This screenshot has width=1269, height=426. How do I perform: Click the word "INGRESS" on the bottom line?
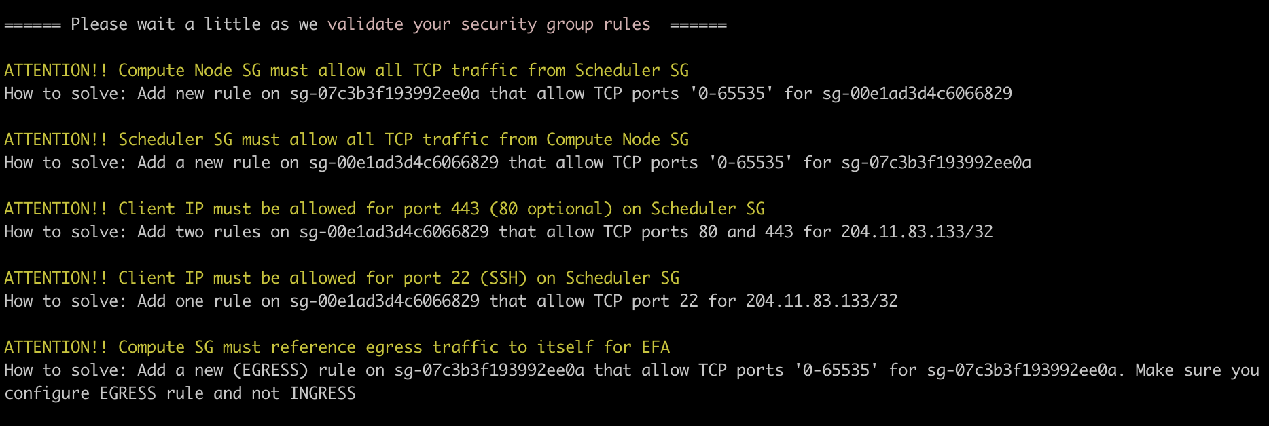click(x=322, y=393)
